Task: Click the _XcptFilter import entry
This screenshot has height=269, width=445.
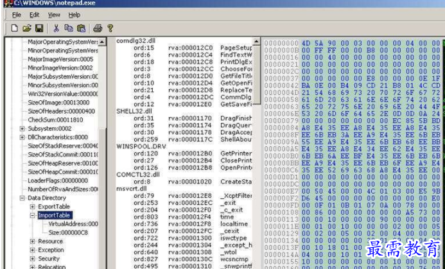Action: [236, 196]
